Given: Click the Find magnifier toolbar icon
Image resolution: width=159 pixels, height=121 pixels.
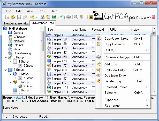Looking at the screenshot, I should click(76, 17).
